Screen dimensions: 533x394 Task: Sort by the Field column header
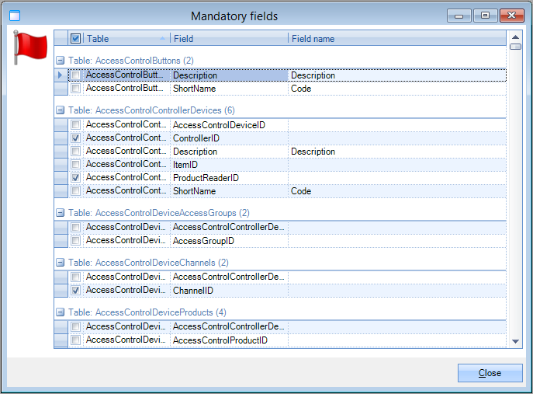tap(229, 38)
